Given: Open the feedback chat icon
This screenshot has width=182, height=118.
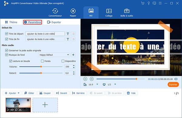Looking at the screenshot, I should 154,3.
